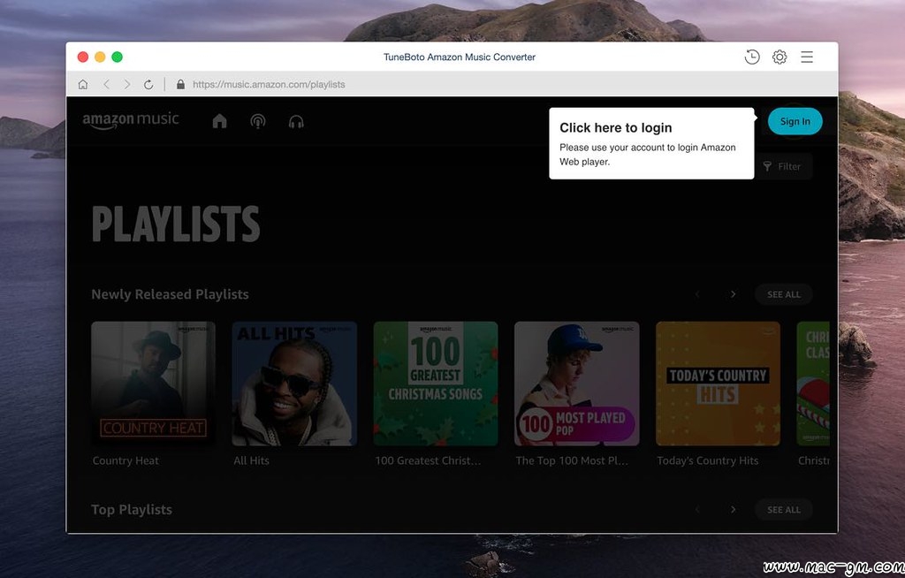Viewport: 905px width, 578px height.
Task: Click the PLAYLISTS page heading
Action: (176, 224)
